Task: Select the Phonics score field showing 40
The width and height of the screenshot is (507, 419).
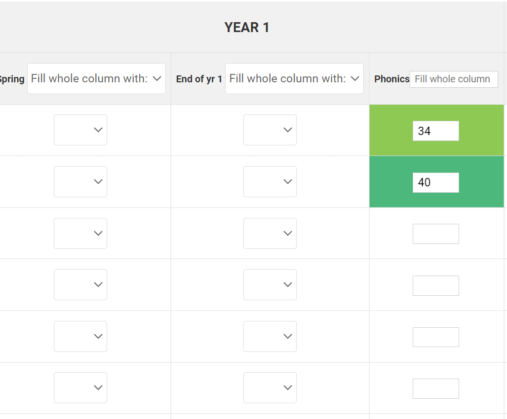Action: (435, 182)
